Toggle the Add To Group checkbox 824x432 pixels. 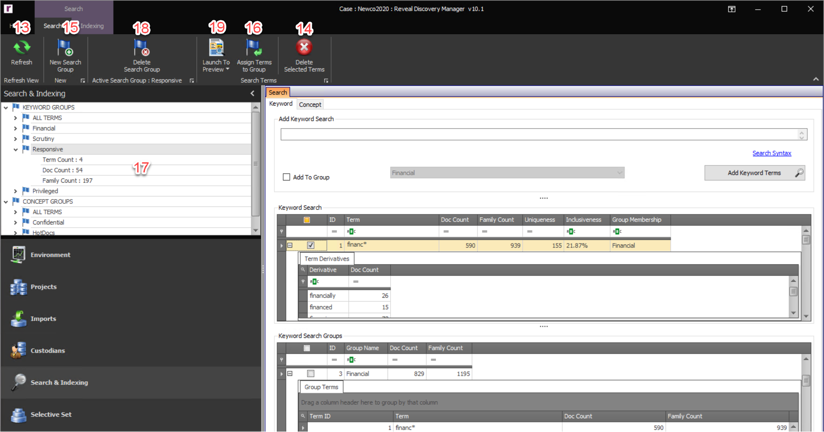pyautogui.click(x=286, y=177)
